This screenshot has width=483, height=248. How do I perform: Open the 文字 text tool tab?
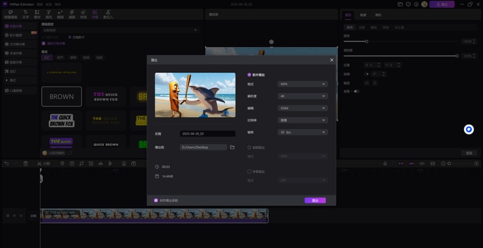click(25, 14)
